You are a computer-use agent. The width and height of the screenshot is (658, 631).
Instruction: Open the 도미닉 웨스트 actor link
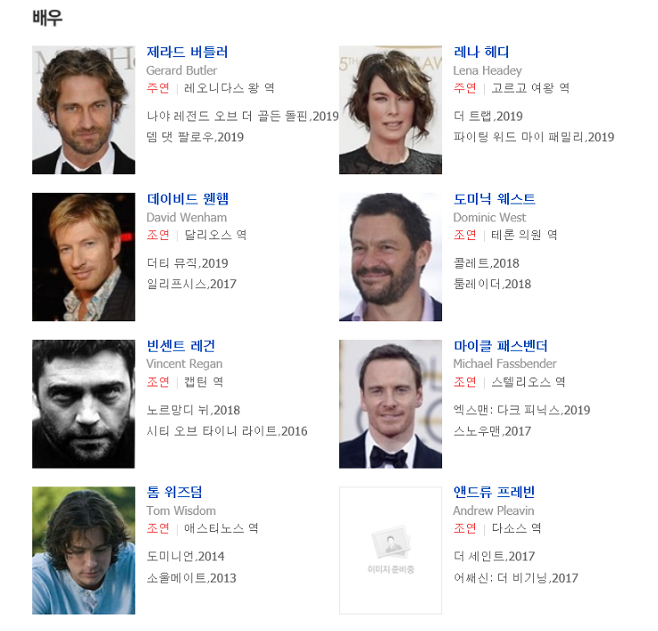coord(495,199)
